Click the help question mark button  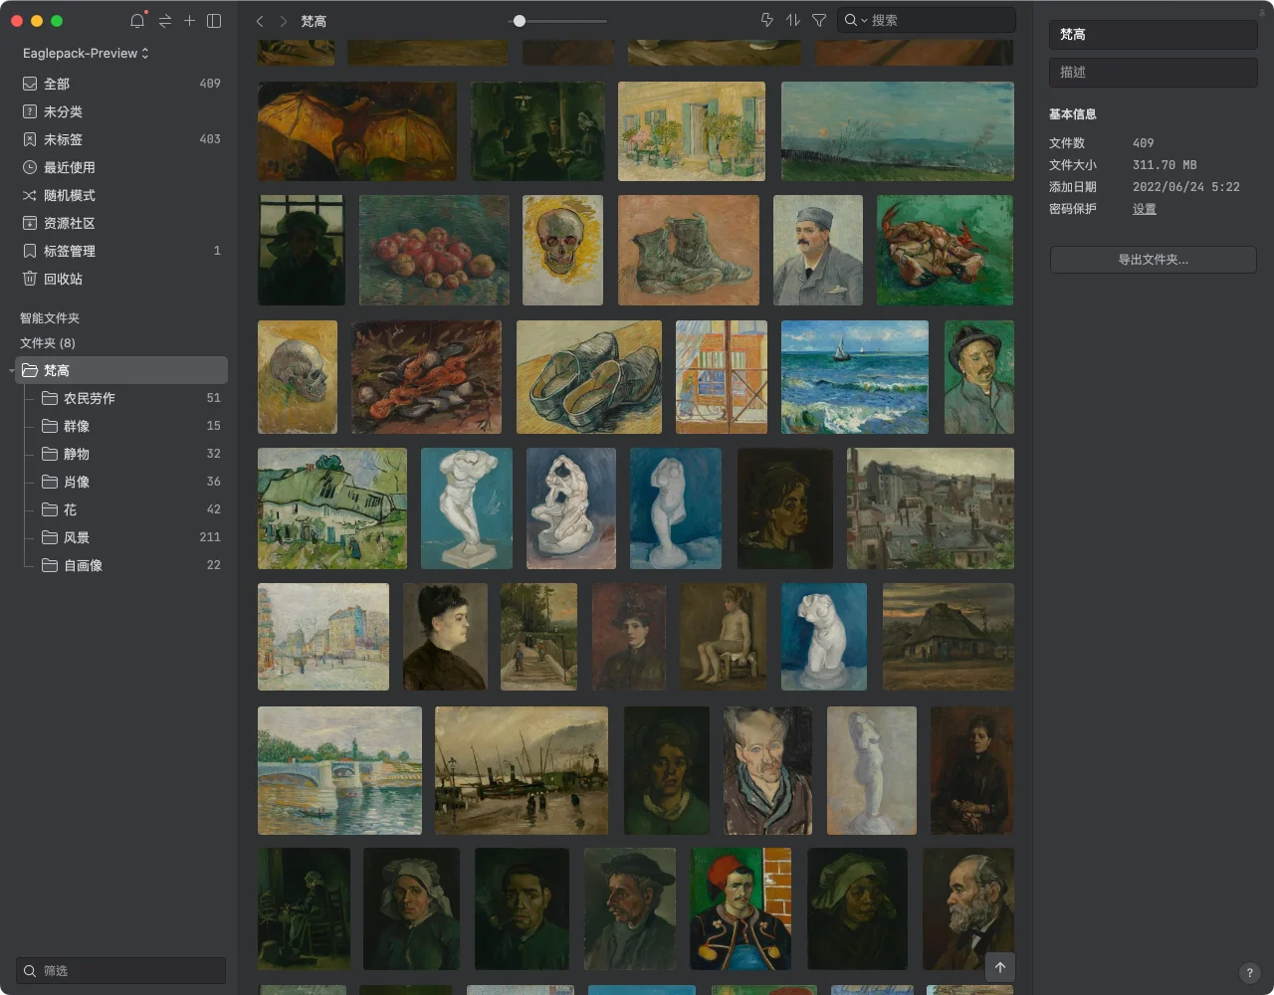pos(1250,973)
